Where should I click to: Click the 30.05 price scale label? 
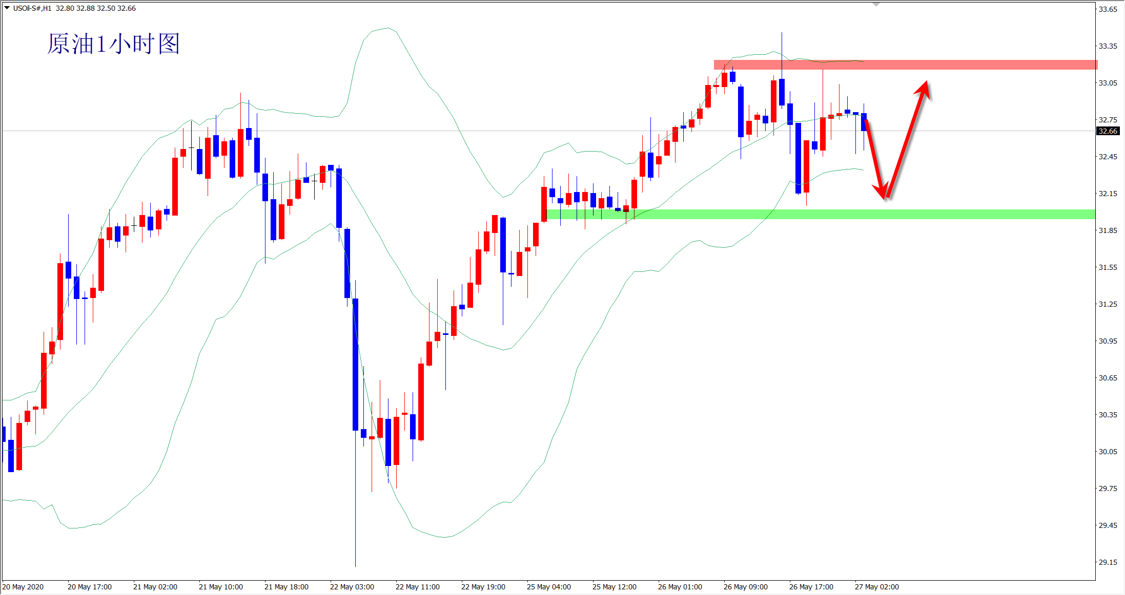pyautogui.click(x=1108, y=452)
